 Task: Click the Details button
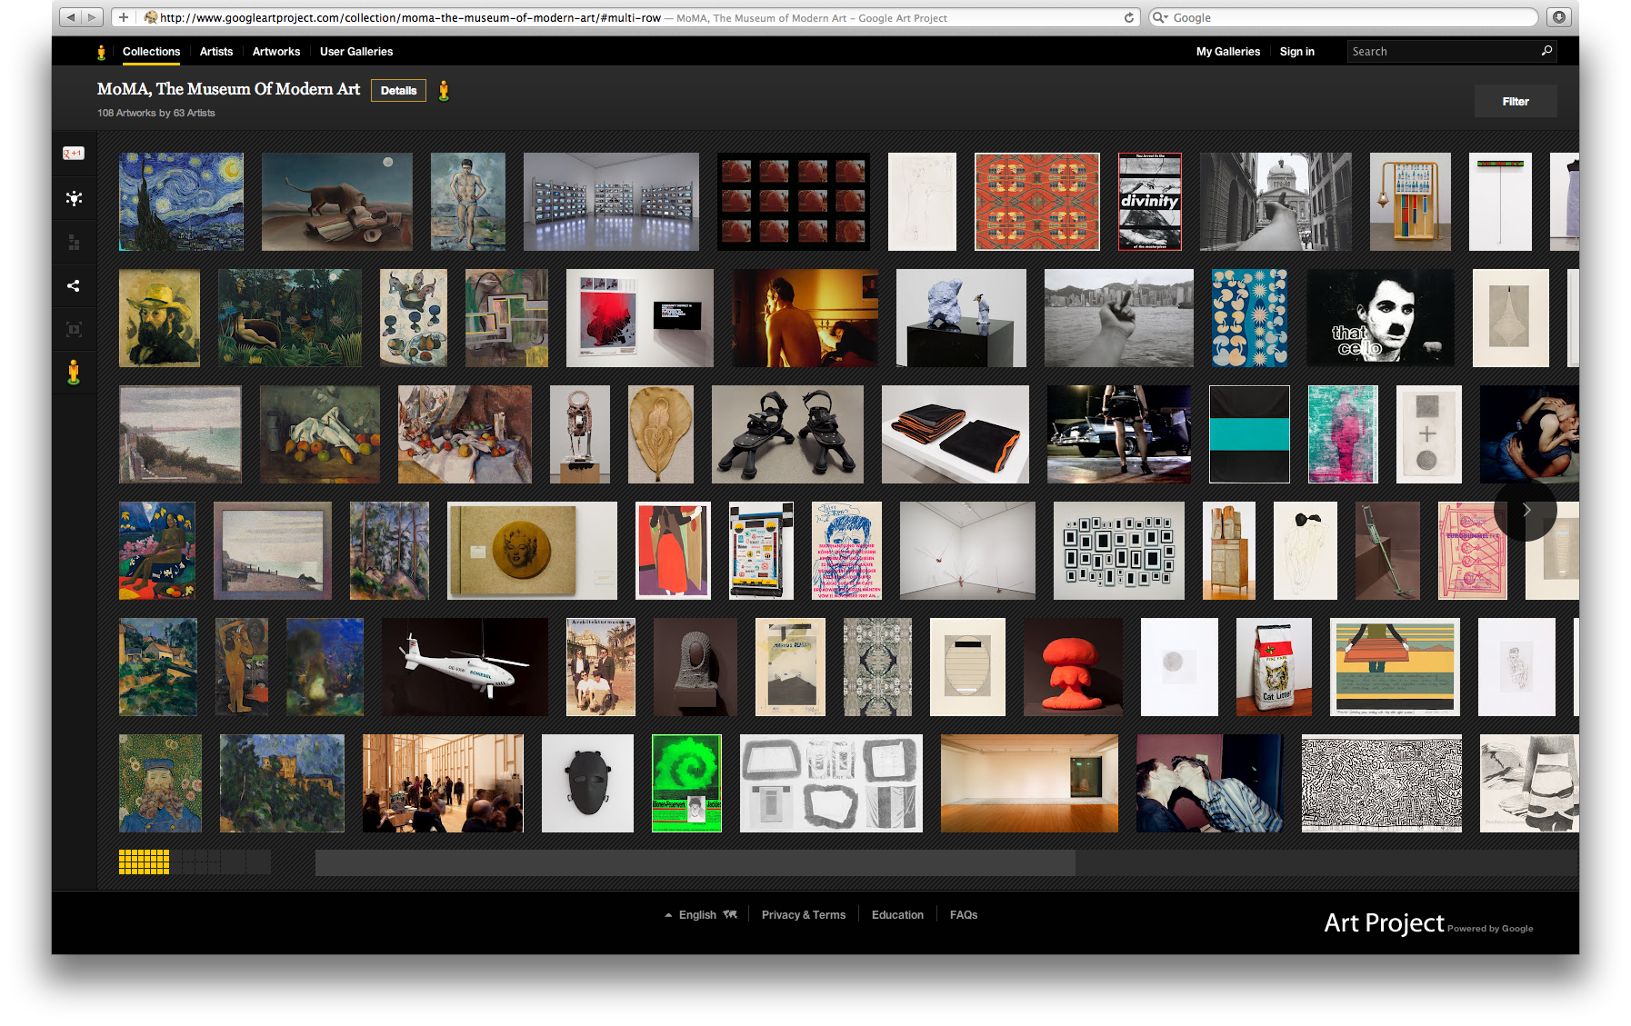tap(398, 90)
